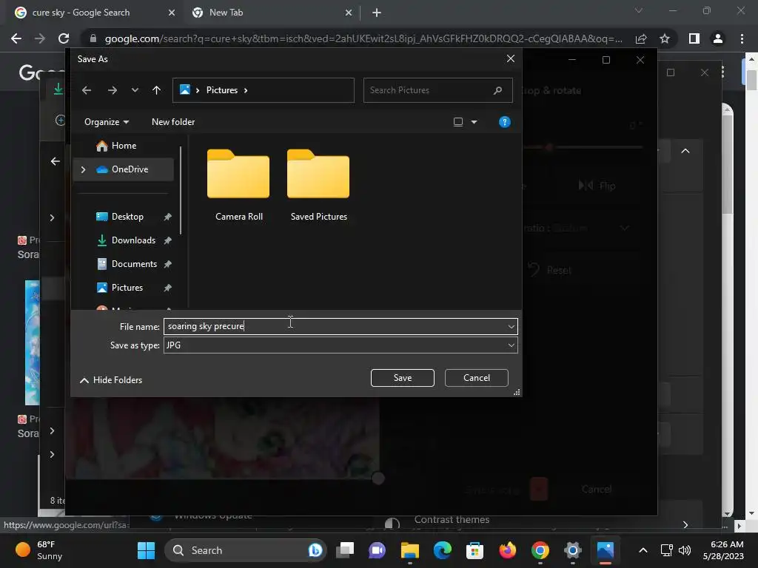Click the pin icon next to Documents
This screenshot has height=568, width=758.
click(x=167, y=264)
